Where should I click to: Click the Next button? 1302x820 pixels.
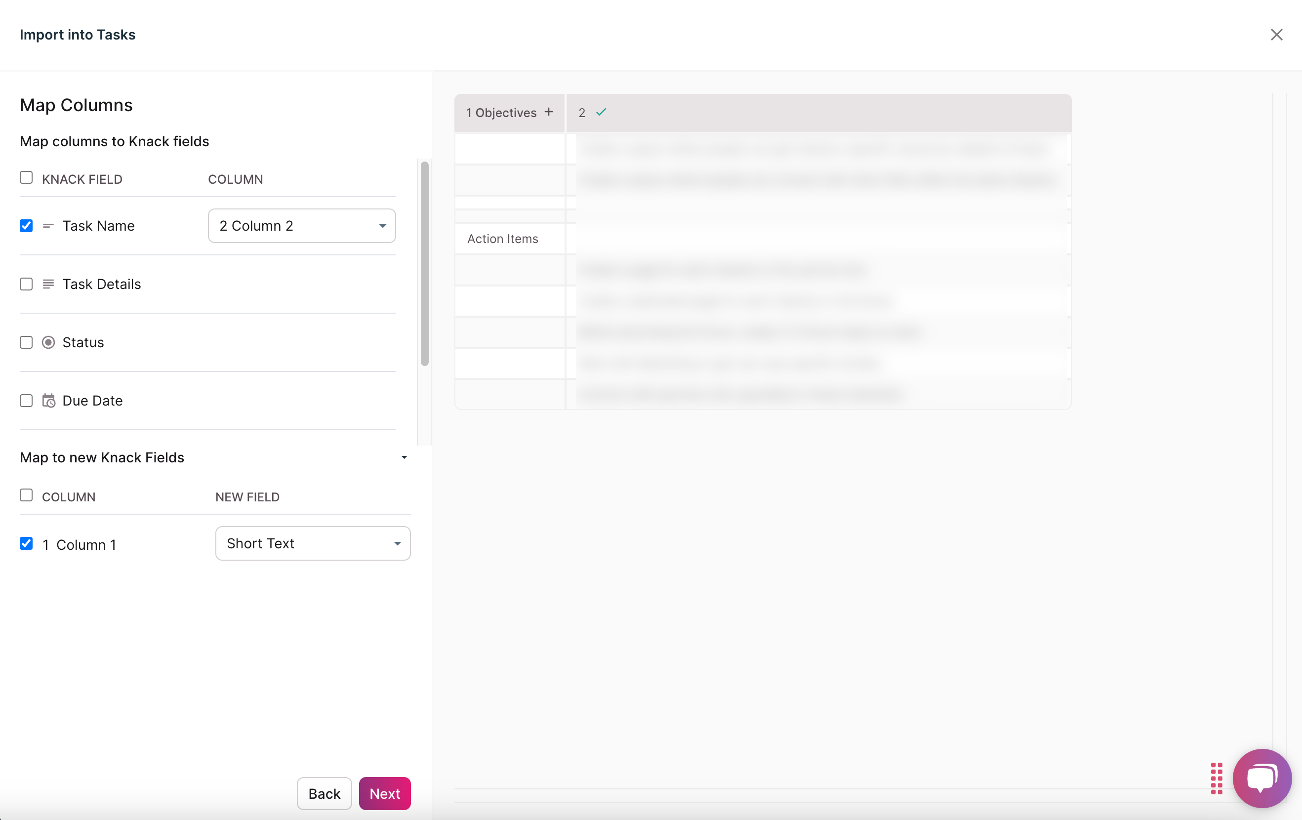(384, 793)
